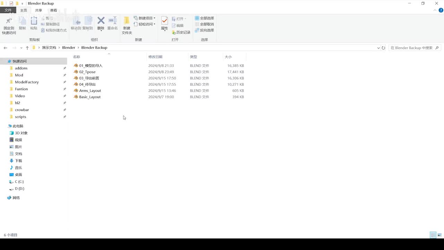
Task: Collapse the ribbon with the chevron
Action: click(435, 10)
